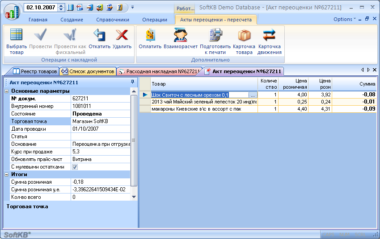
Task: Click the yellow revaluation sheet quick-access icon
Action: 120,8
